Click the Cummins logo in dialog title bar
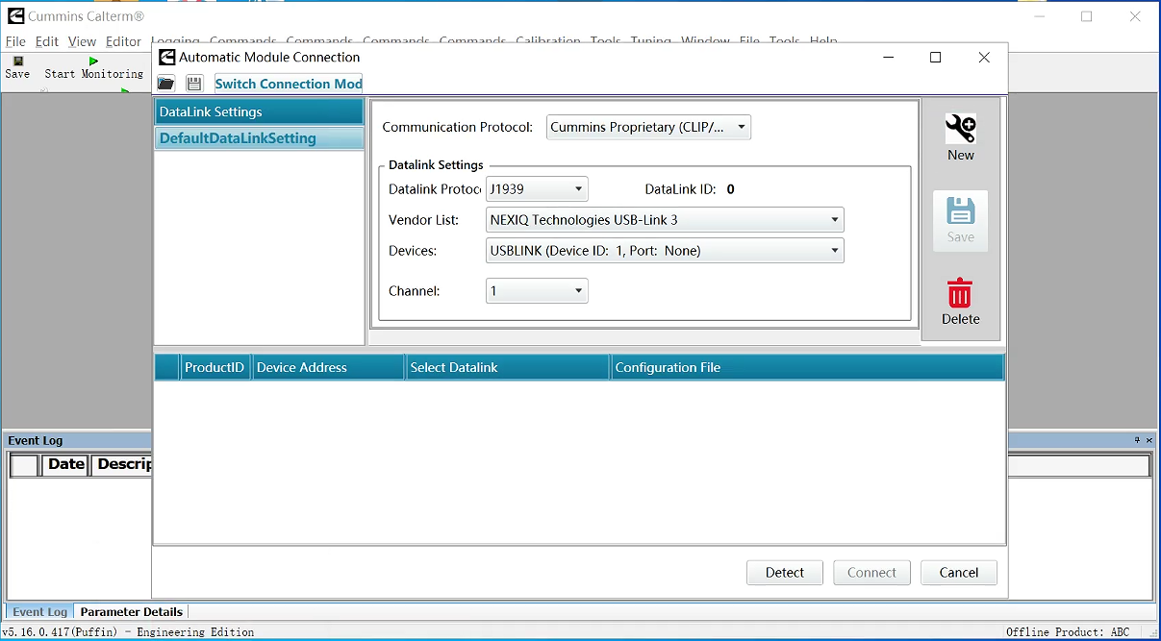 (x=167, y=58)
